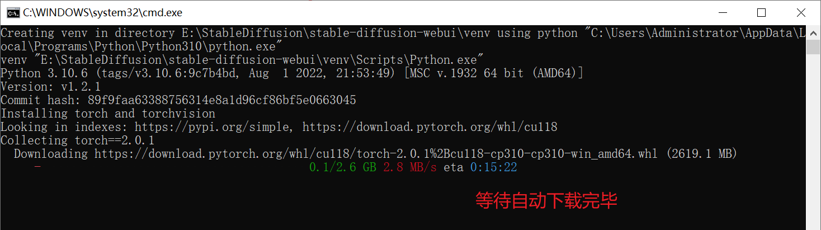Click the download.pytorch.org/whl/cu118 index URL
Viewport: 821px width, 230px height.
(x=430, y=127)
